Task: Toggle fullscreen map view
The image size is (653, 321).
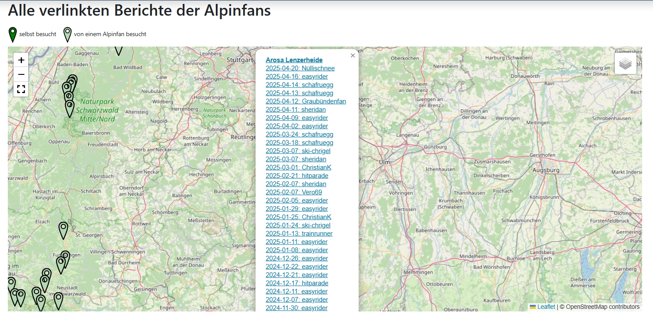Action: click(21, 90)
